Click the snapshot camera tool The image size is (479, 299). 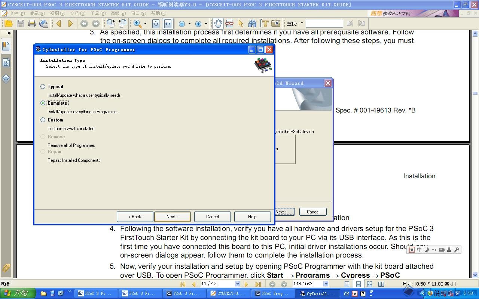pos(276,24)
